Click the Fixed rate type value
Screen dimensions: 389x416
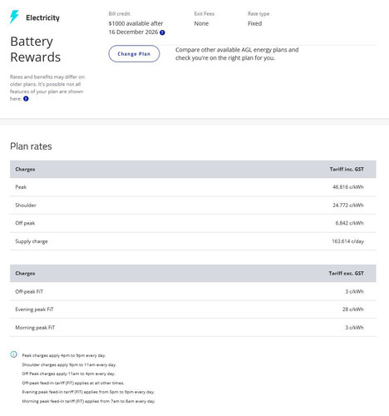(x=254, y=23)
